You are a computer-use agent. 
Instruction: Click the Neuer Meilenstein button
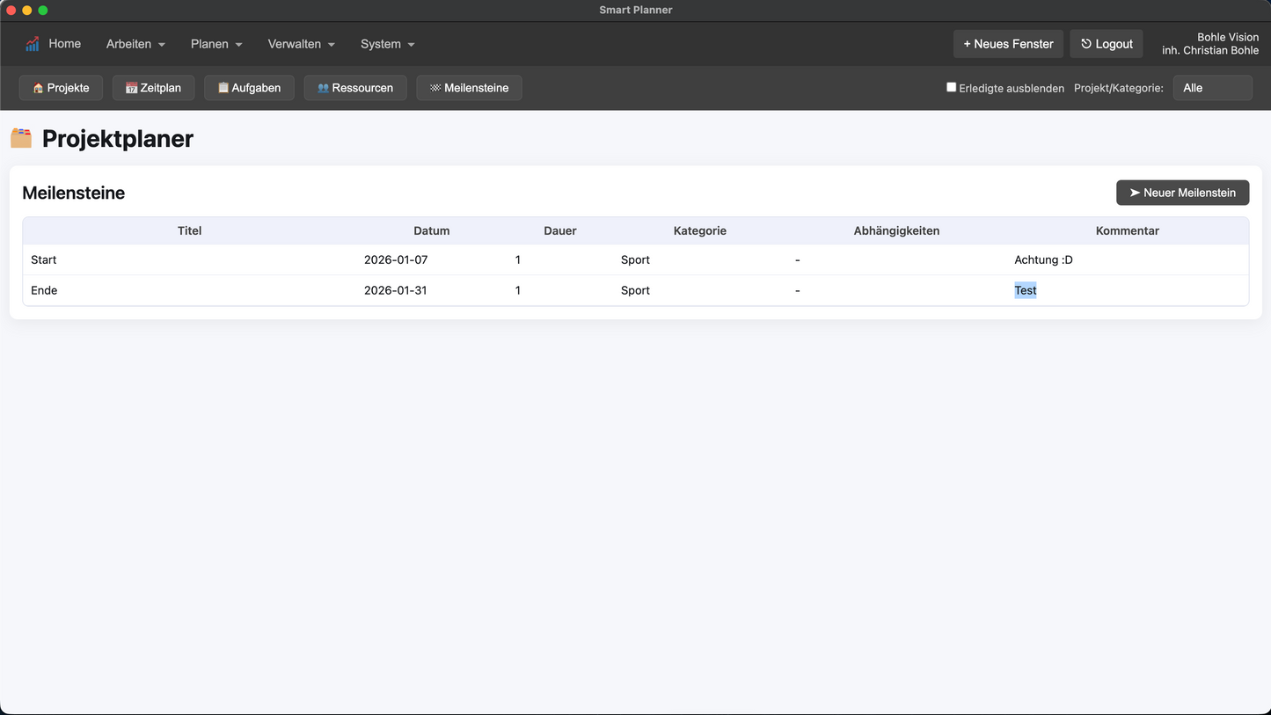(x=1182, y=193)
